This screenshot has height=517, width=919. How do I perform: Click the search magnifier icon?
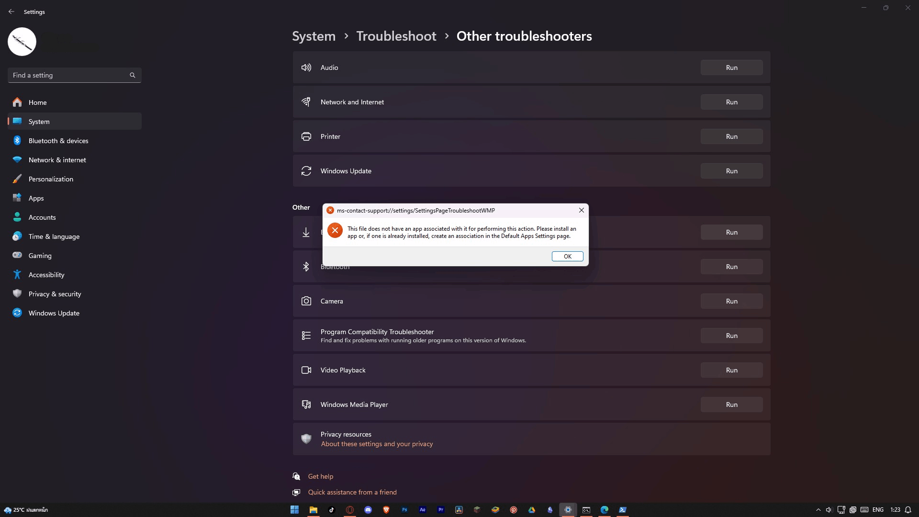133,75
